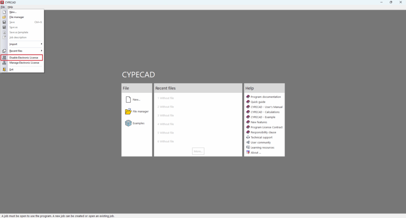
Task: Click the Exit door icon in File menu
Action: (x=4, y=69)
